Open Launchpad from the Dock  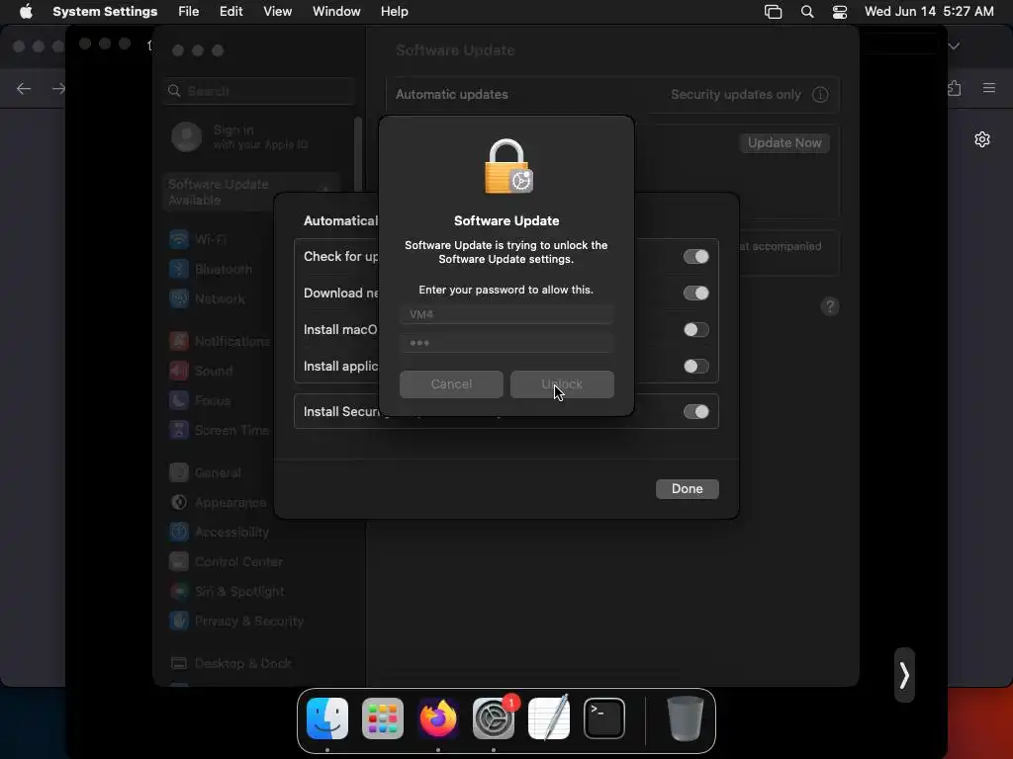click(383, 718)
